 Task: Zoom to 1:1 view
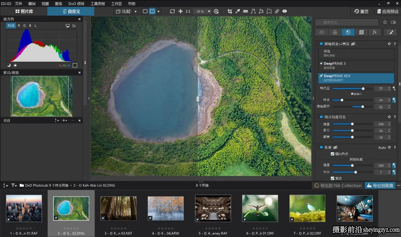click(188, 11)
